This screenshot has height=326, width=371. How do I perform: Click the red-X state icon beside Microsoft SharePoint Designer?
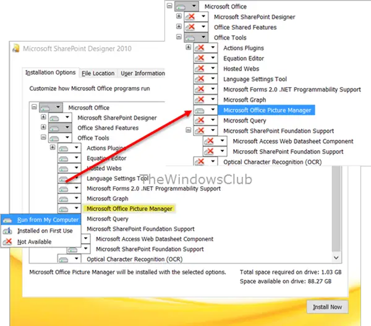point(190,17)
